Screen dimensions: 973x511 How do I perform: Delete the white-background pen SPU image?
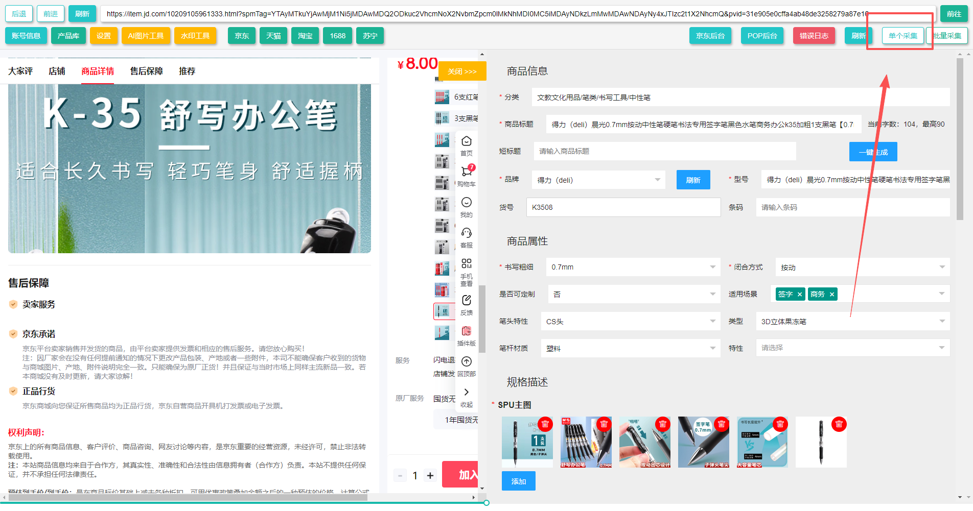pos(839,424)
